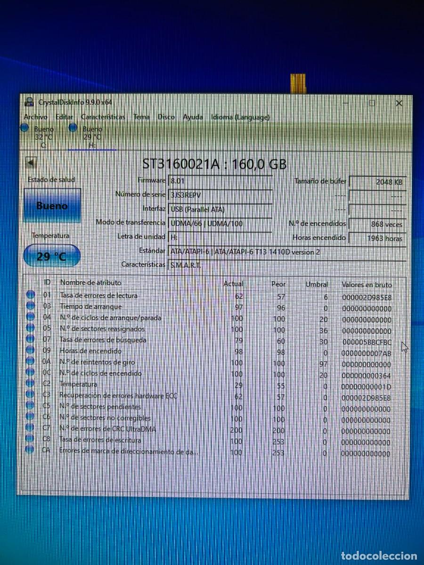The height and width of the screenshot is (565, 424).
Task: Click blue status dot for attribute C6
Action: point(30,417)
